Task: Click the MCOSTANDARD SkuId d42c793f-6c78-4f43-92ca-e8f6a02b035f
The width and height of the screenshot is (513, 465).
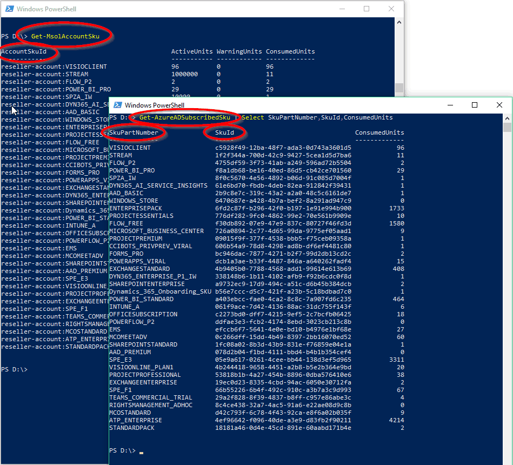Action: [x=283, y=413]
